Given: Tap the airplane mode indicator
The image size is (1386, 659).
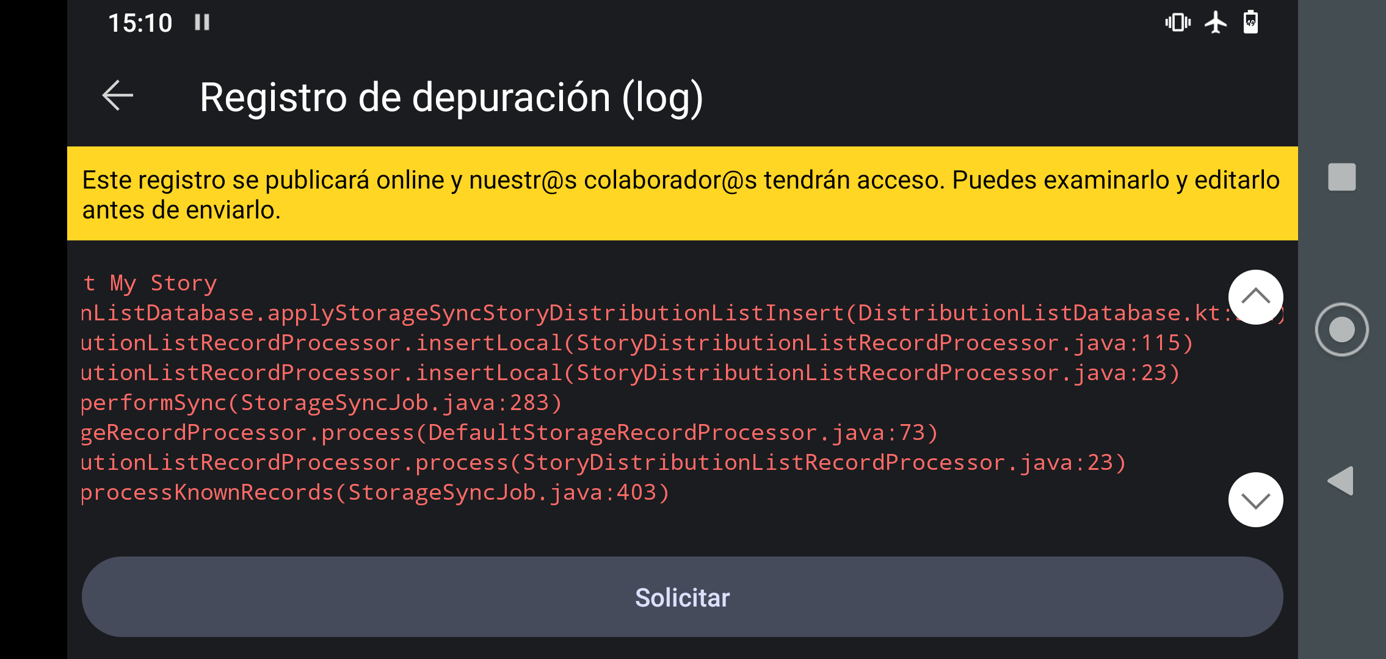Looking at the screenshot, I should 1217,22.
